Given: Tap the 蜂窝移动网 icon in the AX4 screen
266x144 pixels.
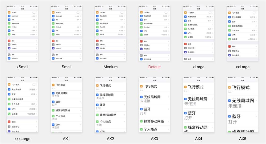Looking at the screenshot, I should click(185, 127).
